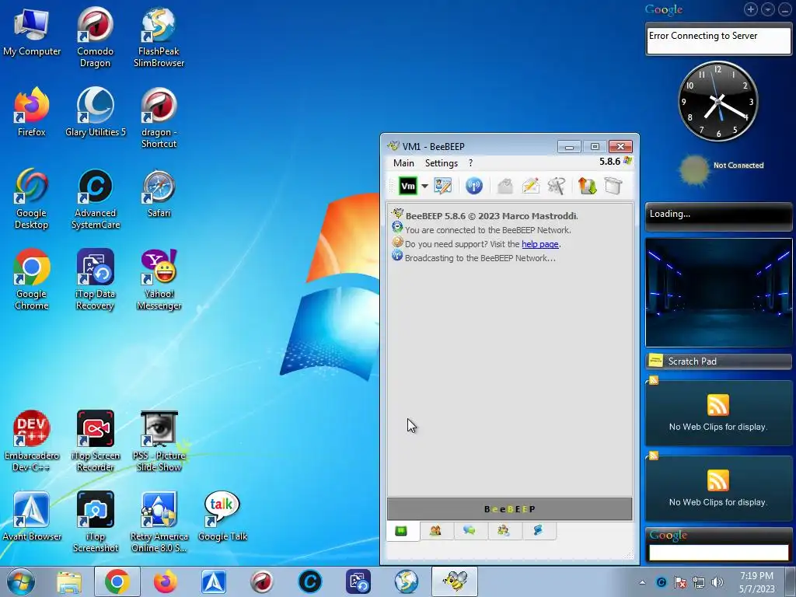Select iTop Screen Recorder desktop icon
796x597 pixels.
point(96,442)
